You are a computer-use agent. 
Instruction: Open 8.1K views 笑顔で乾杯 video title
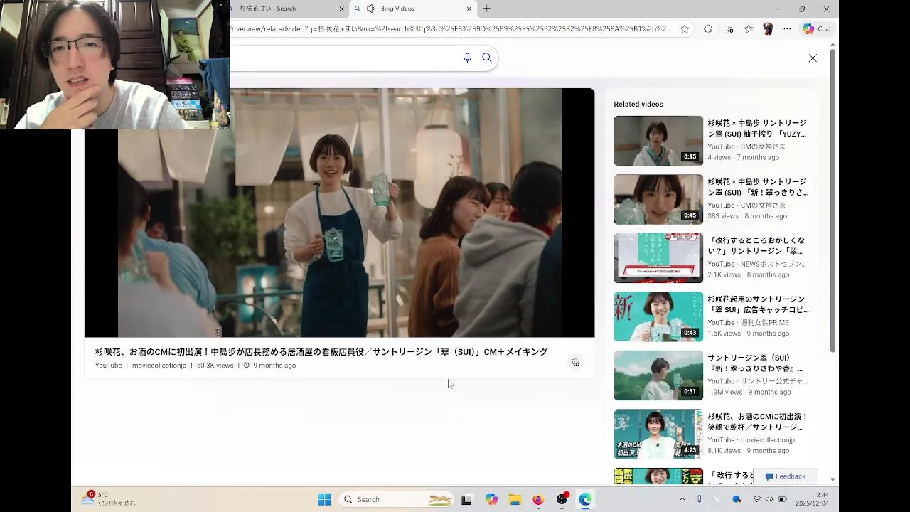[x=758, y=422]
